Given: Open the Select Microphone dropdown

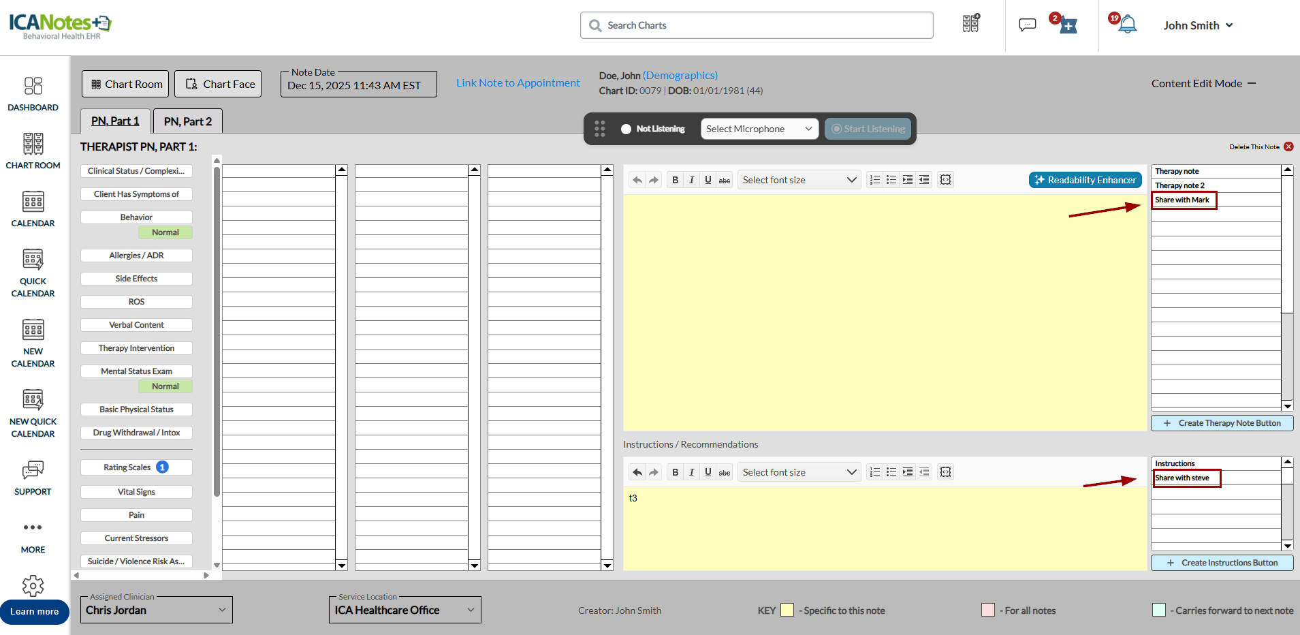Looking at the screenshot, I should pos(759,129).
